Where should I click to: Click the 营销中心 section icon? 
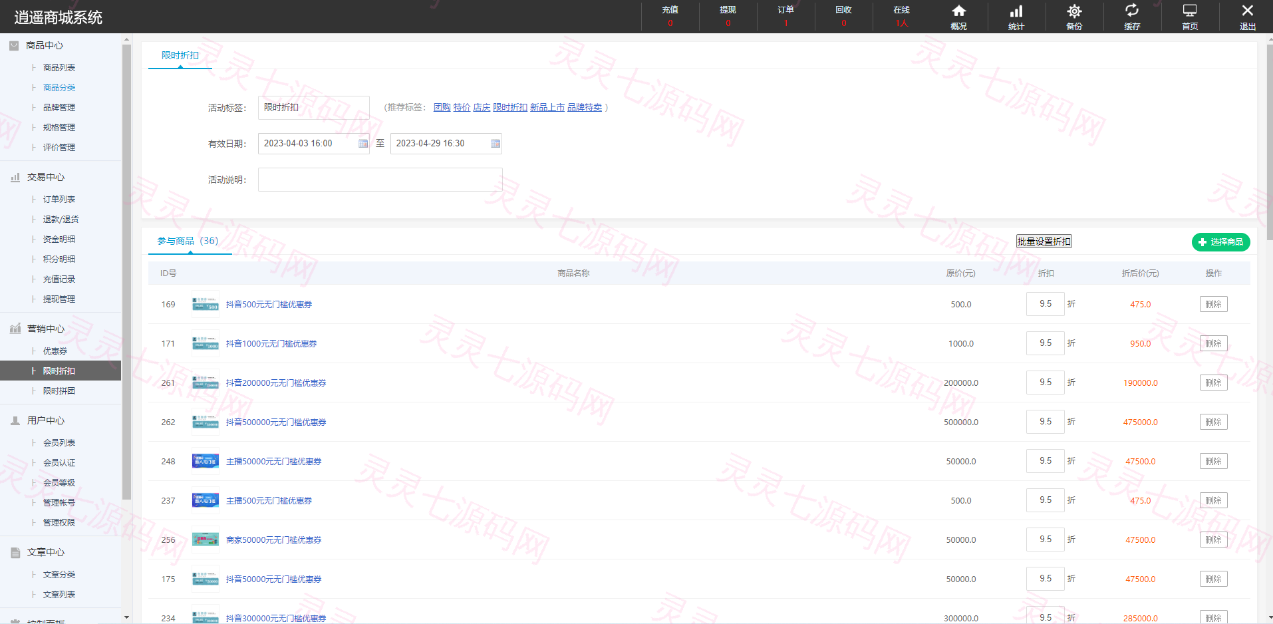[15, 329]
